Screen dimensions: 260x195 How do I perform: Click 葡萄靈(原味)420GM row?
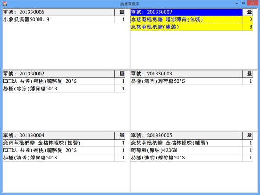pyautogui.click(x=192, y=150)
